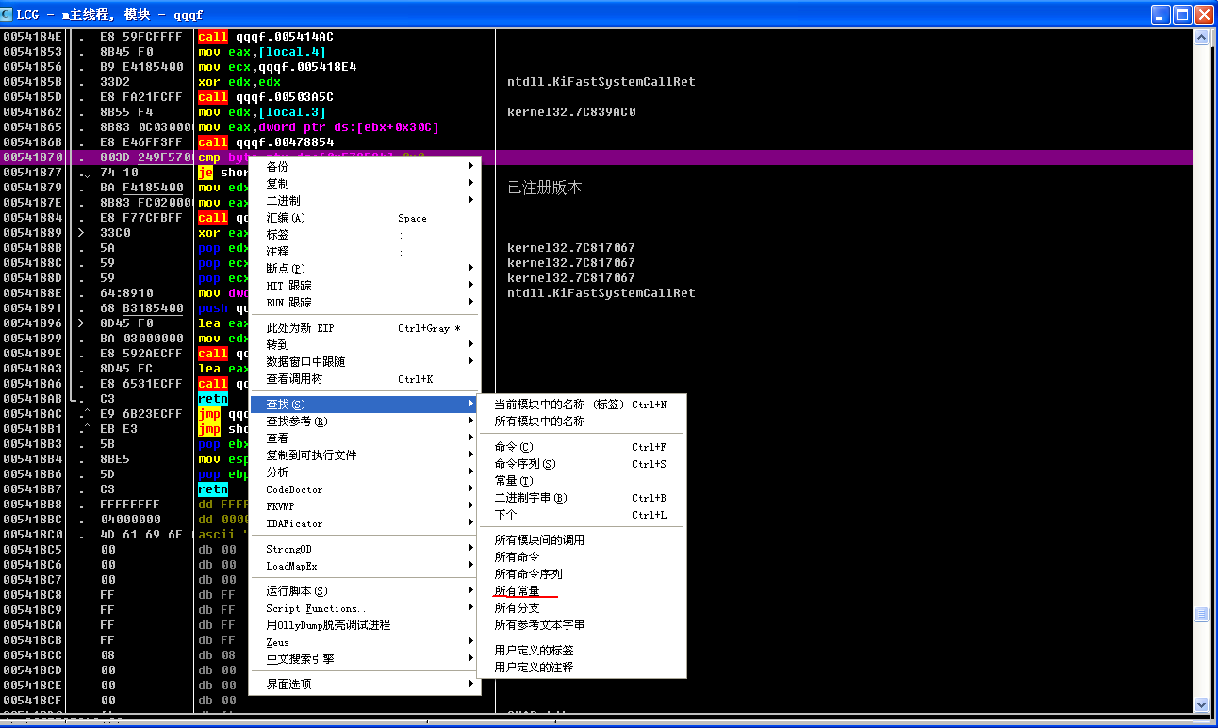Open the 复制 submenu
Image resolution: width=1218 pixels, height=728 pixels.
365,183
